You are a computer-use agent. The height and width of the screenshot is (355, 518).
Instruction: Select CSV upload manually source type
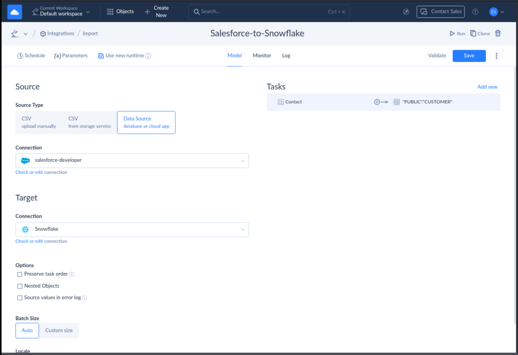tap(38, 123)
